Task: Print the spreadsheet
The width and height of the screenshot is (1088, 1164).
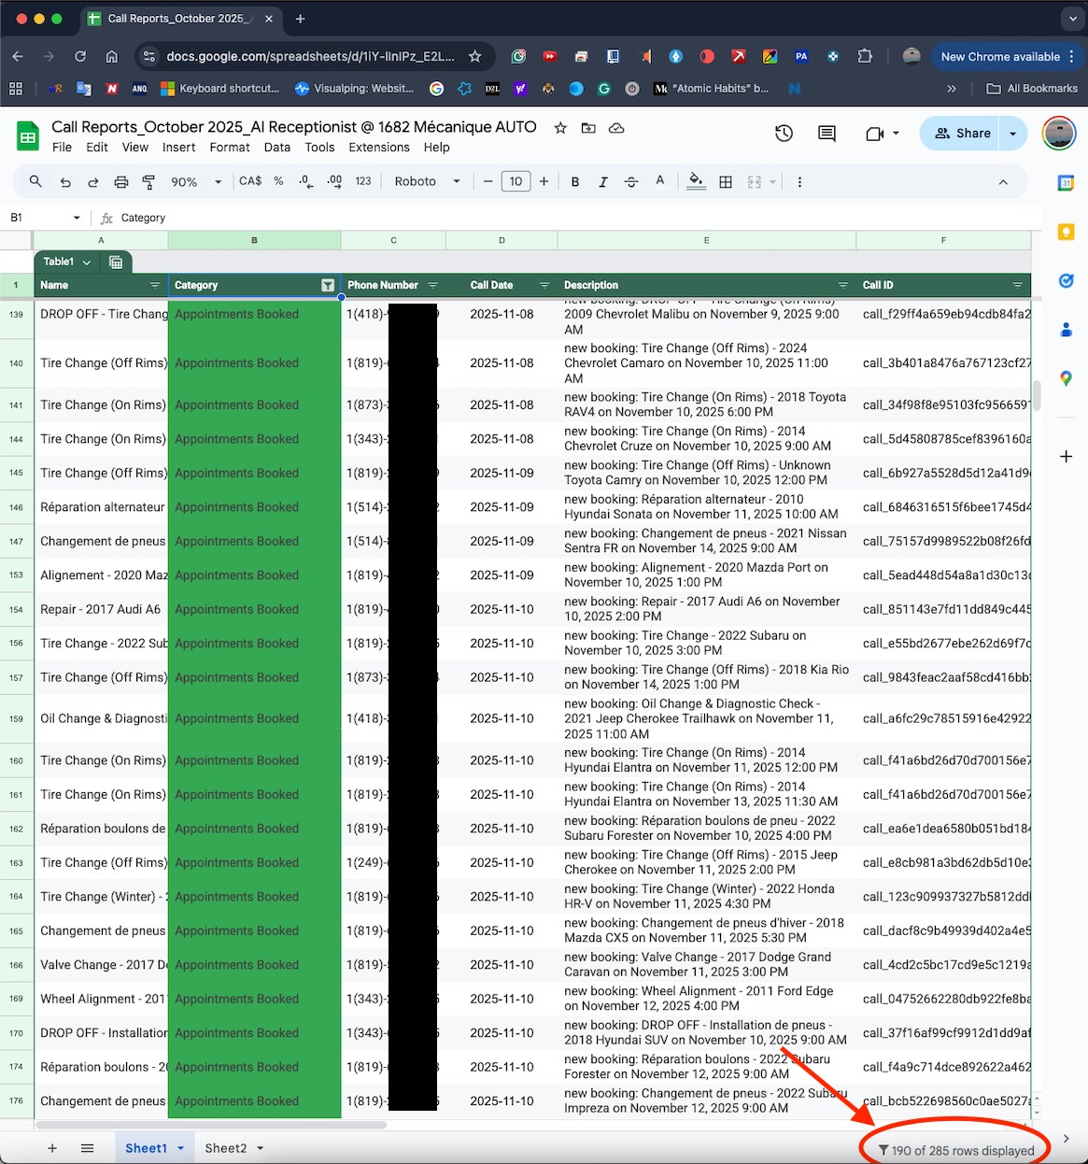Action: coord(120,182)
